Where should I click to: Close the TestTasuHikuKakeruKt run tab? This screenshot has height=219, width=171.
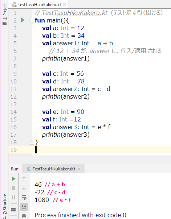tap(79, 169)
